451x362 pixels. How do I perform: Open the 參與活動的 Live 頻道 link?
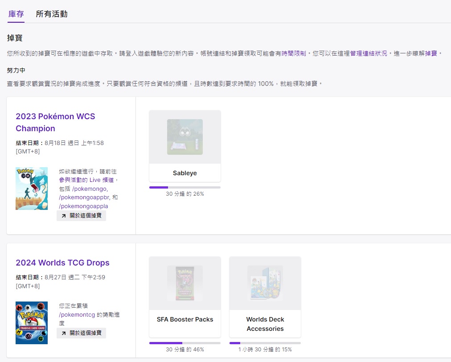click(86, 180)
